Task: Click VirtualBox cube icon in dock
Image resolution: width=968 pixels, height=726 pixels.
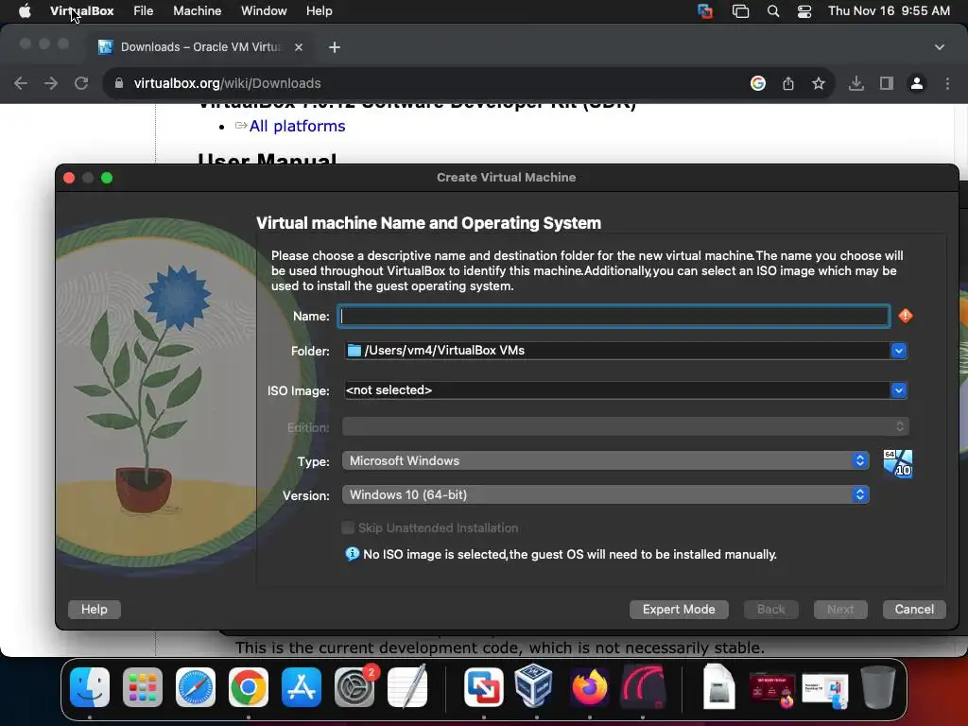Action: click(535, 685)
